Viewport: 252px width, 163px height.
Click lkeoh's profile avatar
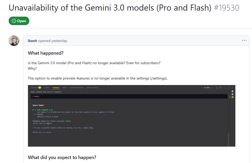tap(14, 41)
